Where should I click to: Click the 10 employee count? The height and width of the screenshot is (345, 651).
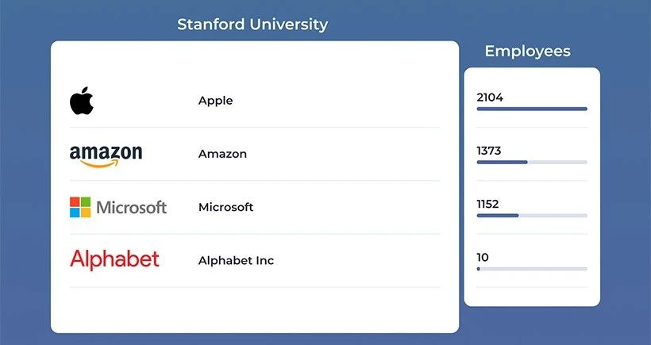pos(483,257)
